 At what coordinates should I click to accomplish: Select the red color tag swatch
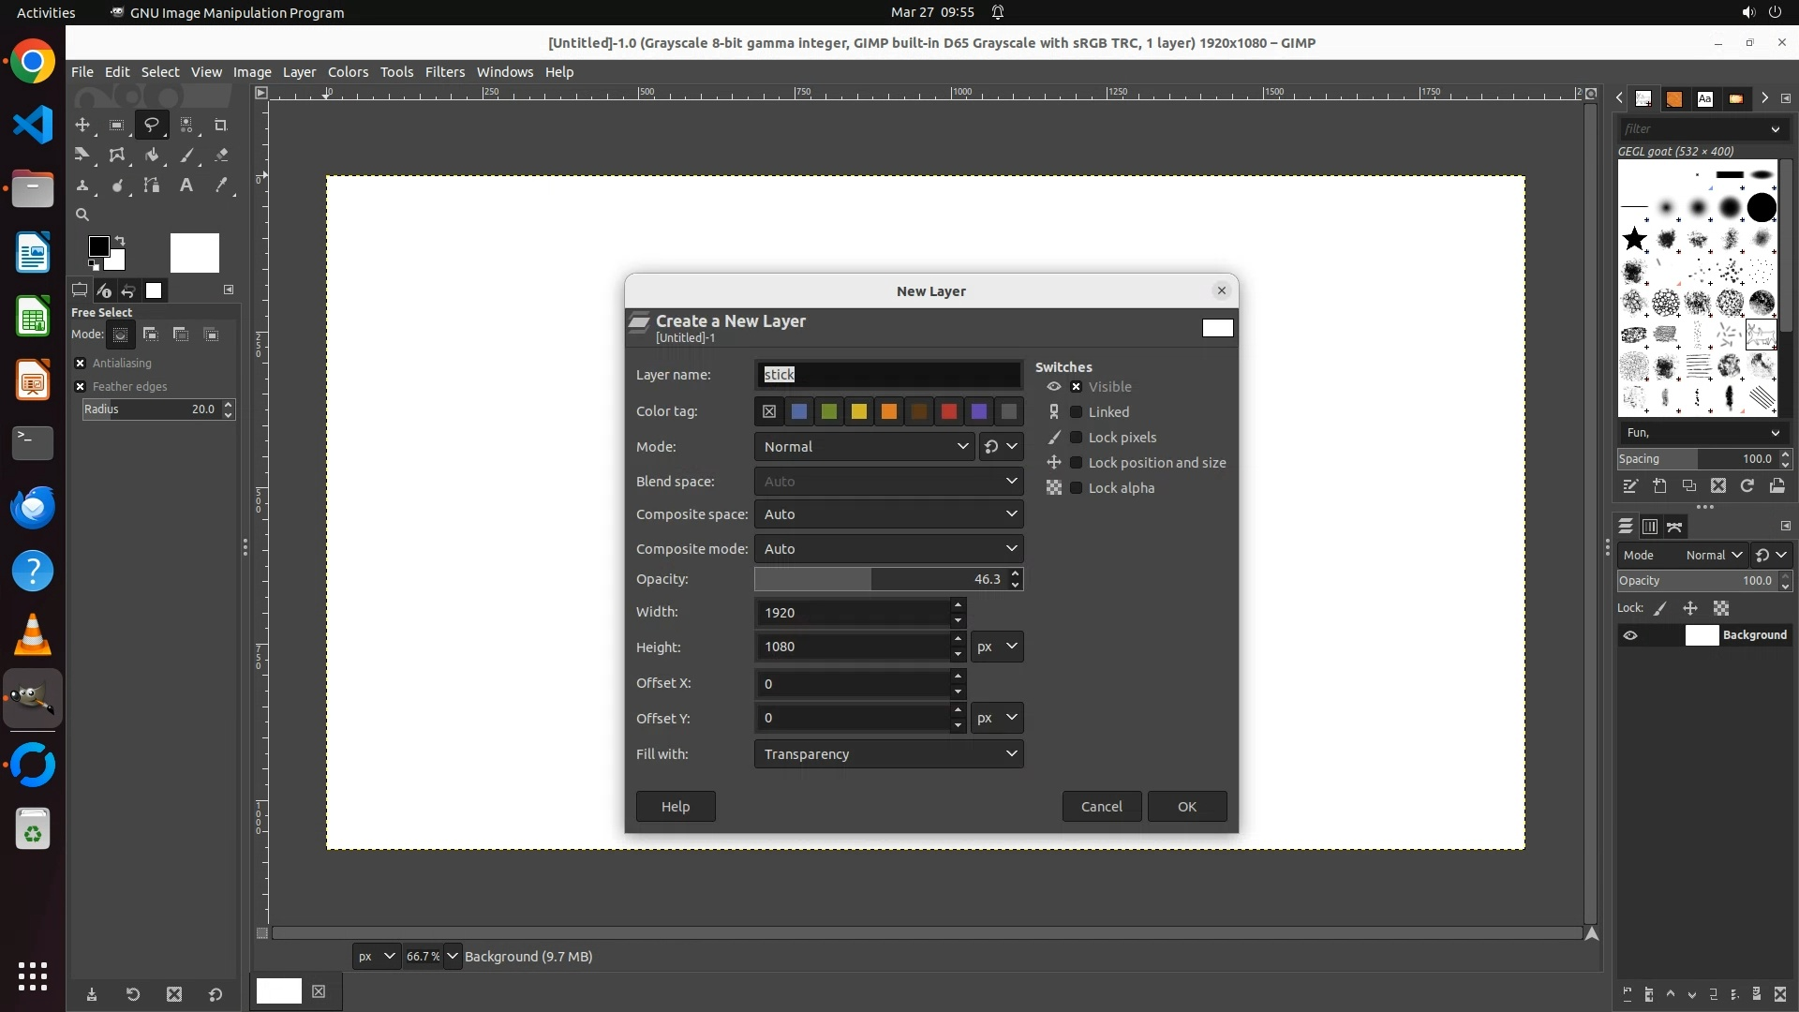tap(949, 411)
